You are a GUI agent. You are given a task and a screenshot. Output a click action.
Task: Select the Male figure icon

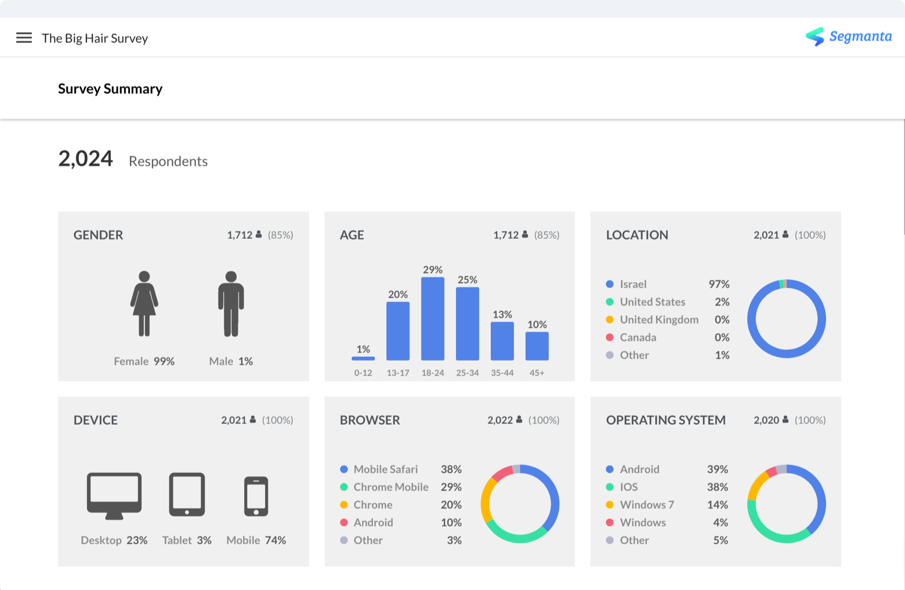tap(231, 304)
